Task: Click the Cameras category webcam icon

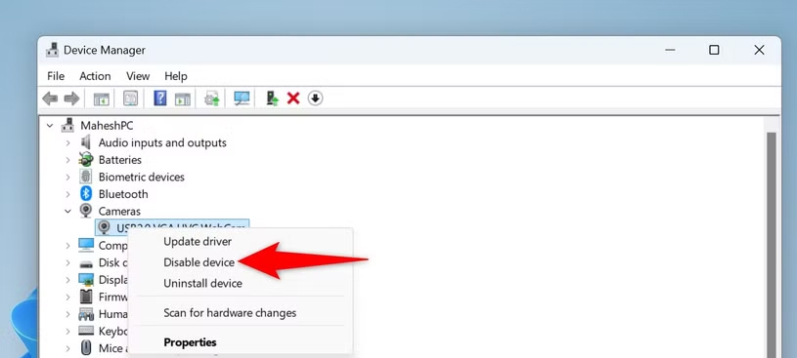Action: click(86, 211)
